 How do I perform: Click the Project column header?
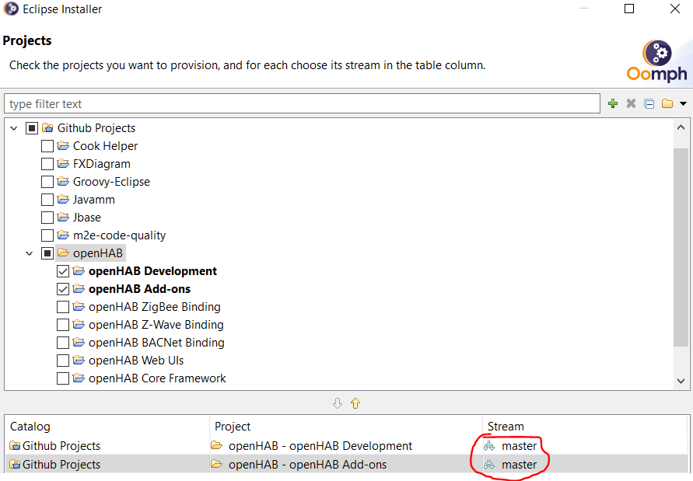pos(233,427)
